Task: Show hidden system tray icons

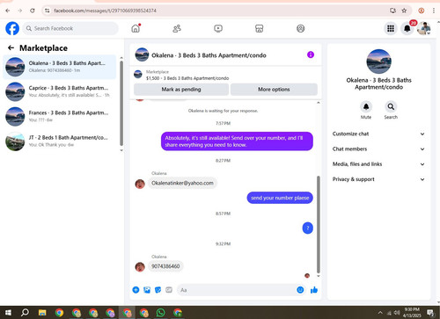Action: pyautogui.click(x=380, y=313)
